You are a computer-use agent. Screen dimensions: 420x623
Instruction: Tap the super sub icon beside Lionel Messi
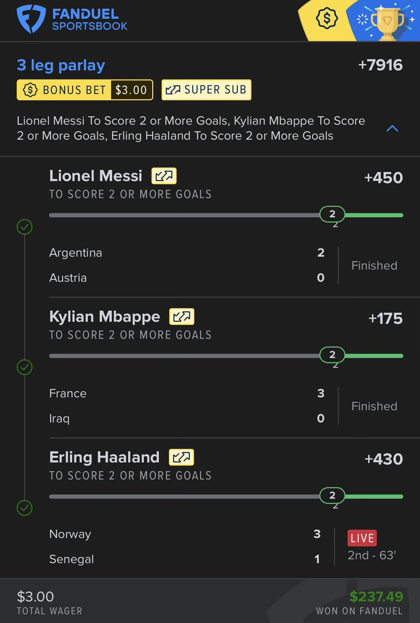pos(164,176)
